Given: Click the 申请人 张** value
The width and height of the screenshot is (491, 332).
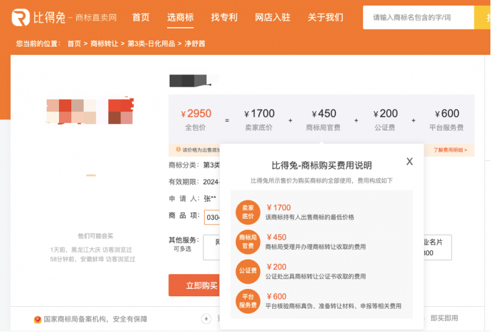Looking at the screenshot, I should coord(210,199).
